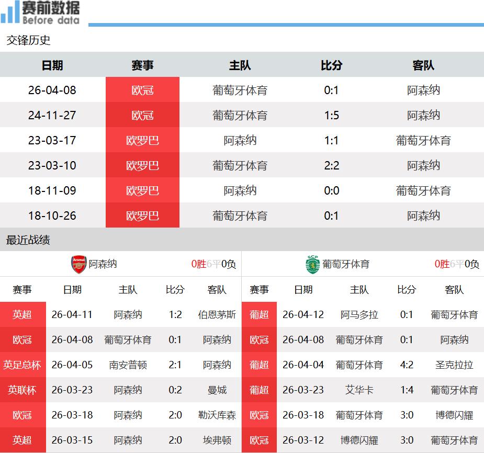This screenshot has width=484, height=453.
Task: Click the 艾华卡 team name
Action: (x=359, y=390)
